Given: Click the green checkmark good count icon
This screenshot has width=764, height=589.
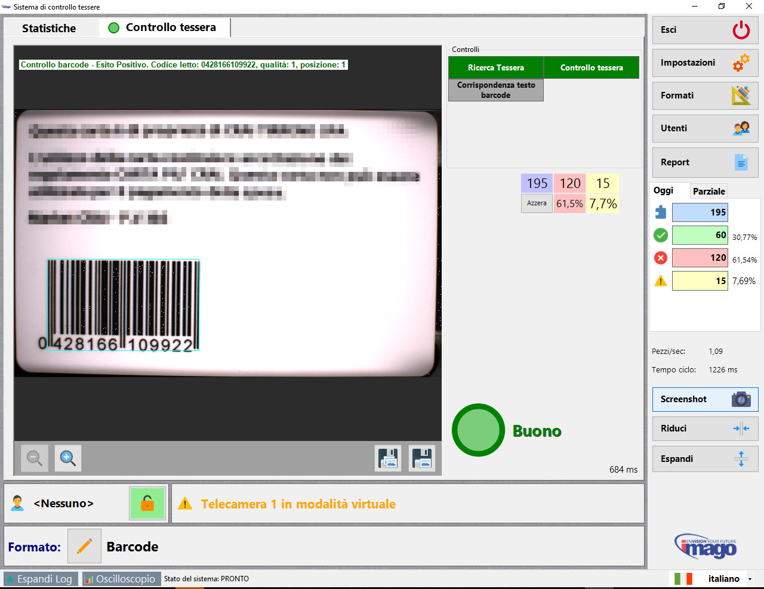Looking at the screenshot, I should [x=661, y=235].
